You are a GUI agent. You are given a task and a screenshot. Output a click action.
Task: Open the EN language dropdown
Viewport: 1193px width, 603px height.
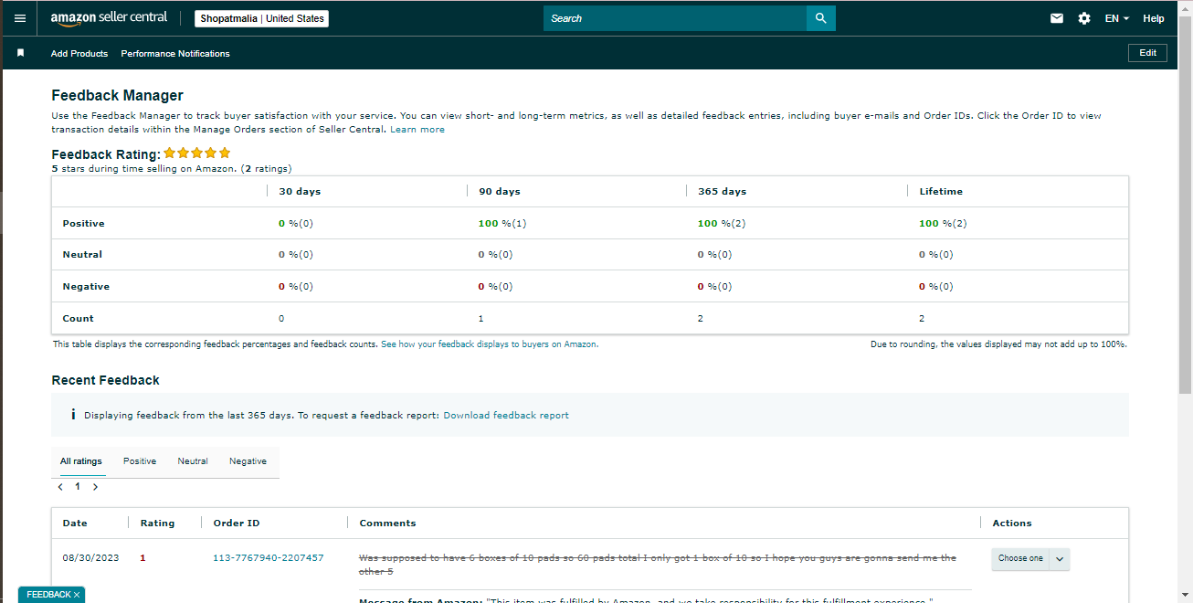[1116, 18]
